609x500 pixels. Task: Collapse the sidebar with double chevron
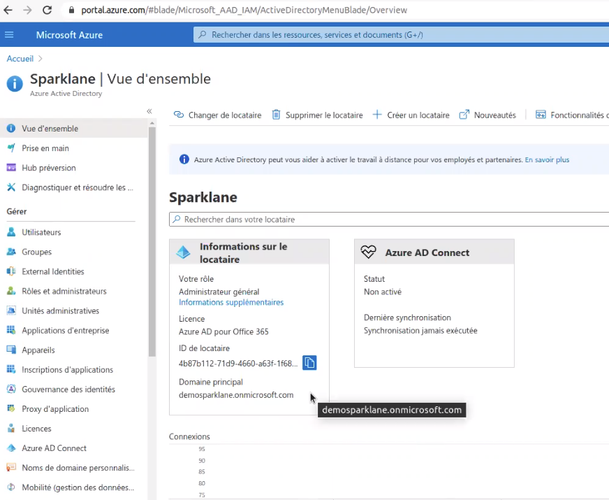149,111
